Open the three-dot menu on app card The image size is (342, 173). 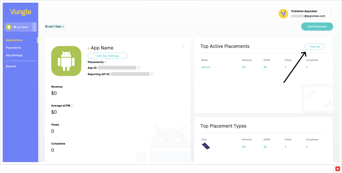pyautogui.click(x=183, y=46)
